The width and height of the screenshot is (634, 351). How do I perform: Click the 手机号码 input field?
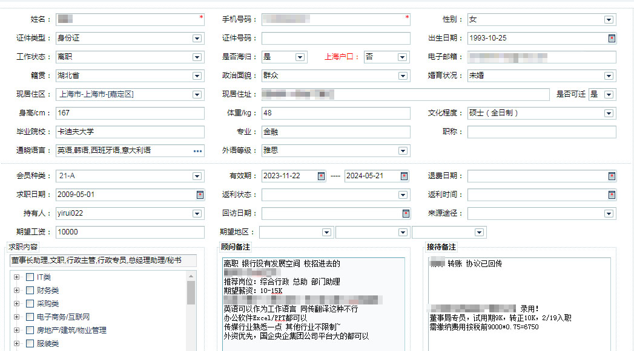pos(335,19)
